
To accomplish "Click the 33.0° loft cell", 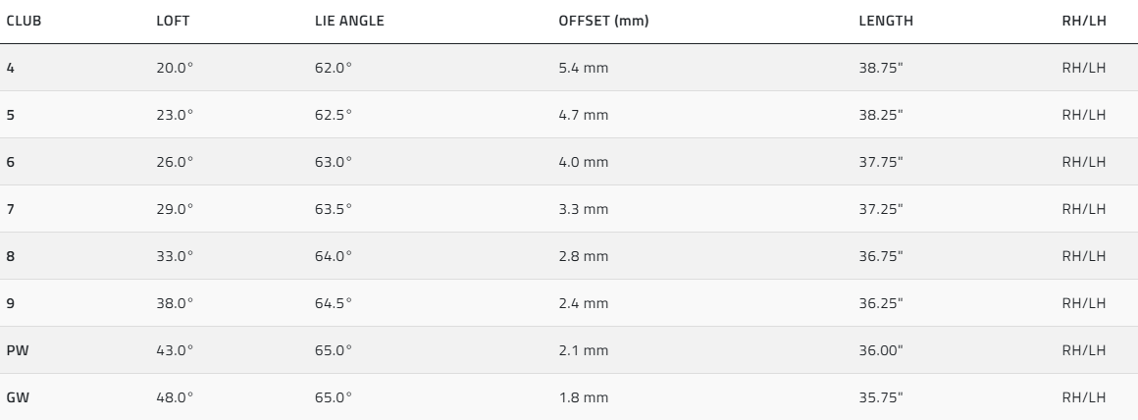I will click(175, 256).
